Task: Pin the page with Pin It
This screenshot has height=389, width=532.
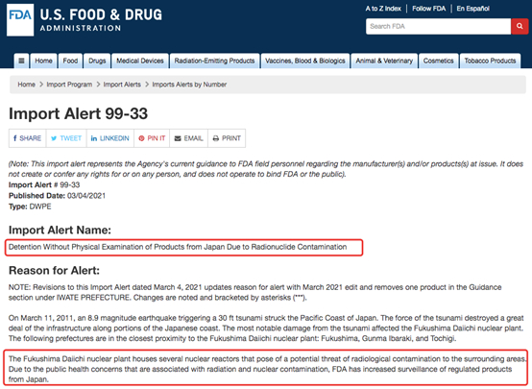Action: coord(152,138)
